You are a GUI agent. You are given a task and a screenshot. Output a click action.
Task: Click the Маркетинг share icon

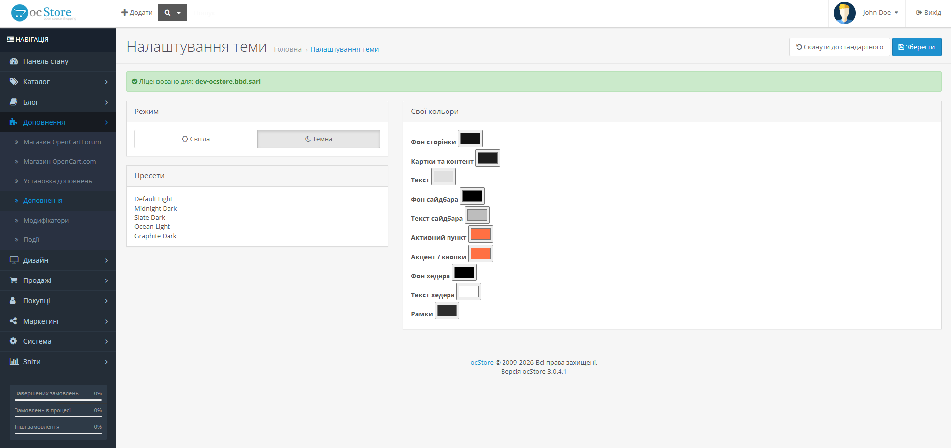point(14,321)
